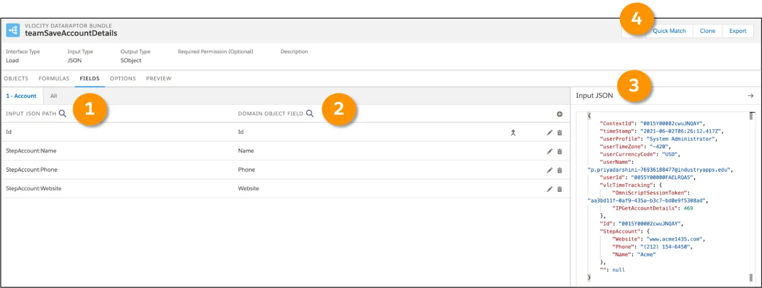The image size is (762, 288).
Task: Edit the StepAccount:Website mapping
Action: coord(550,189)
